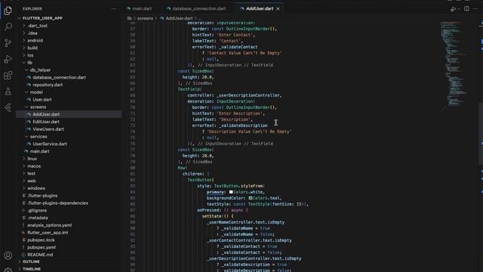Open Explorer more actions ellipsis
Screen dimensions: 483x272
tap(114, 9)
